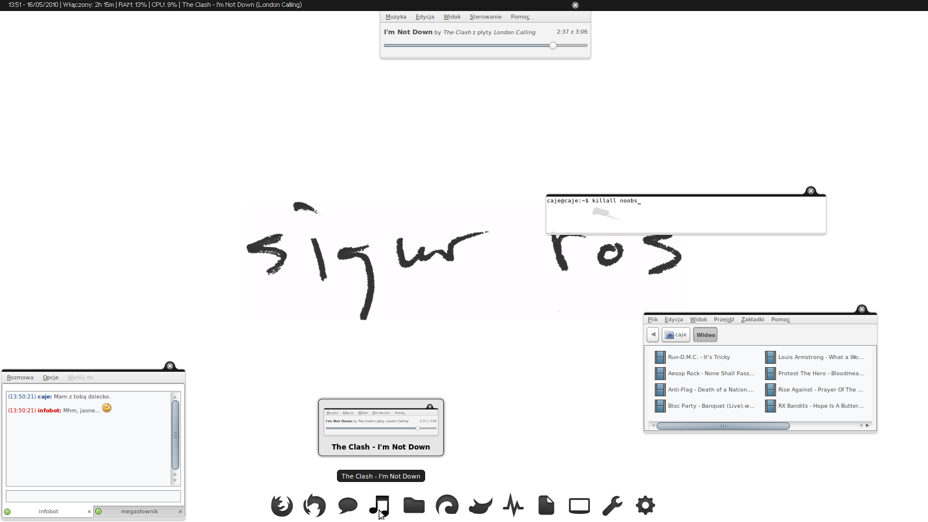Click the terminal command line area
928x522 pixels.
point(686,215)
